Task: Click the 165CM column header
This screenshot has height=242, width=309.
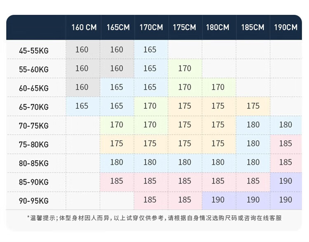Action: click(x=118, y=27)
